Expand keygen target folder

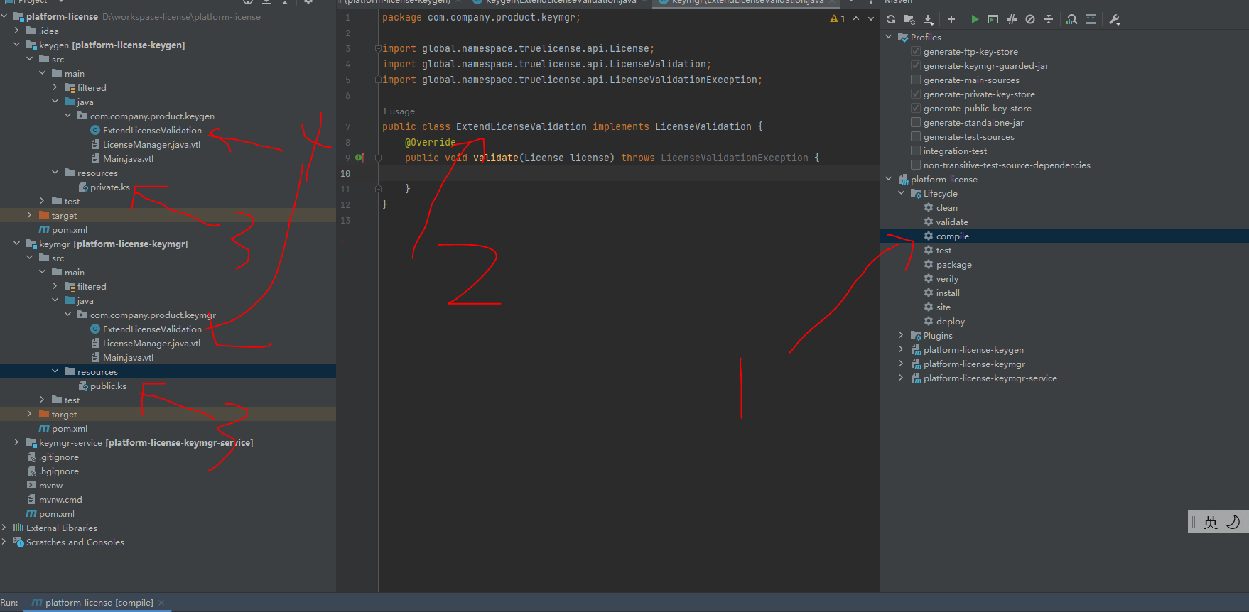coord(29,215)
